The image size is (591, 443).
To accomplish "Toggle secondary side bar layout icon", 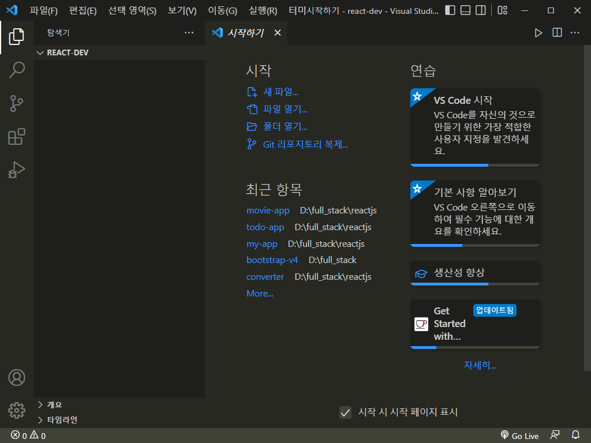I will click(481, 10).
